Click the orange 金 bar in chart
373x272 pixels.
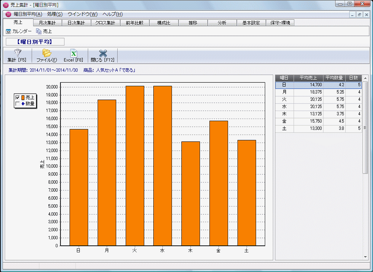[219, 183]
